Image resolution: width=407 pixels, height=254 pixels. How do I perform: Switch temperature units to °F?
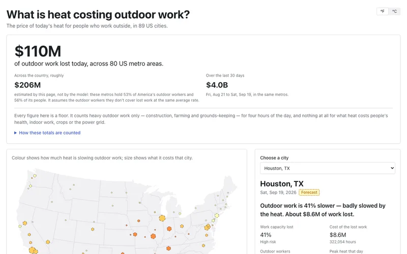coord(383,11)
